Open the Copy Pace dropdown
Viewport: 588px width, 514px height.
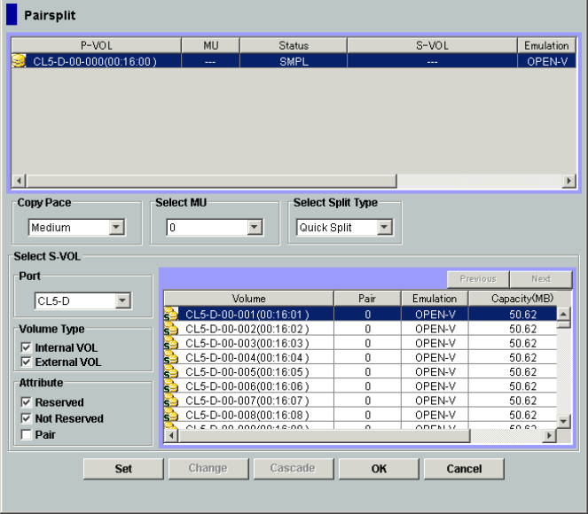point(116,228)
